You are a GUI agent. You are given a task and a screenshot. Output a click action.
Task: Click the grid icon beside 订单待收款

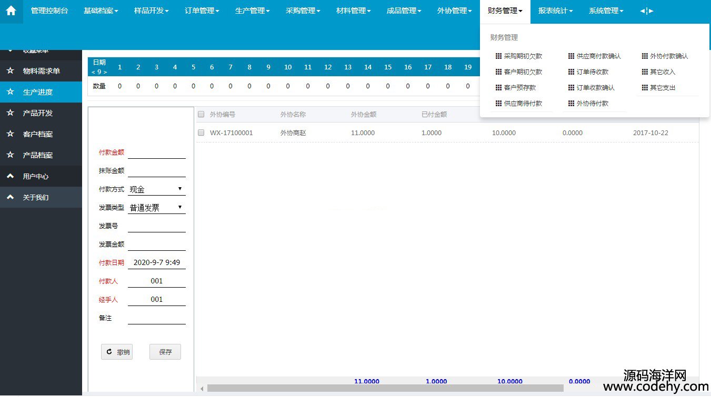click(x=572, y=72)
